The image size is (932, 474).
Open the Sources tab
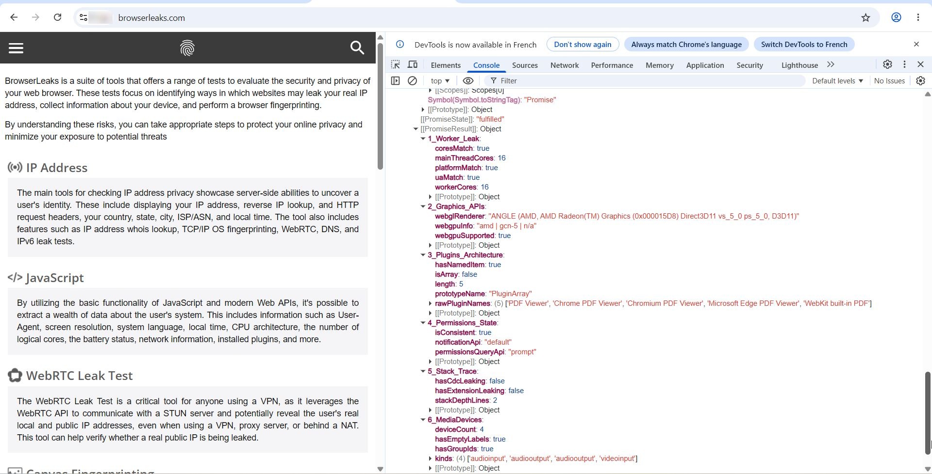(525, 65)
